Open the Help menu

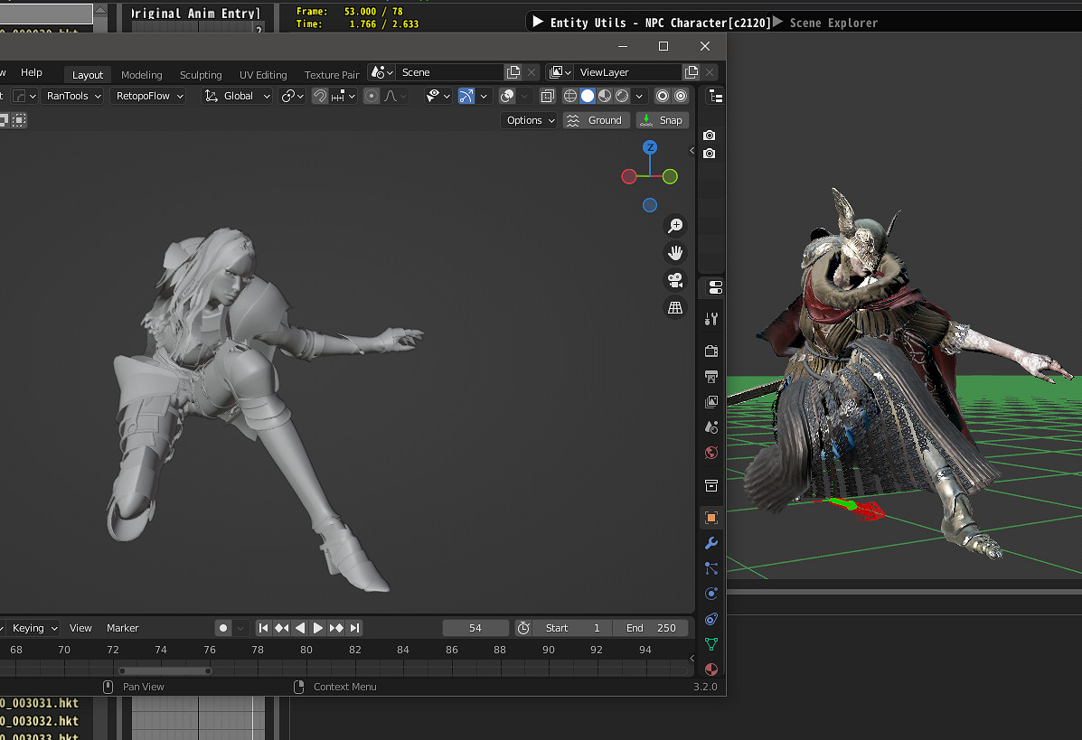click(32, 72)
